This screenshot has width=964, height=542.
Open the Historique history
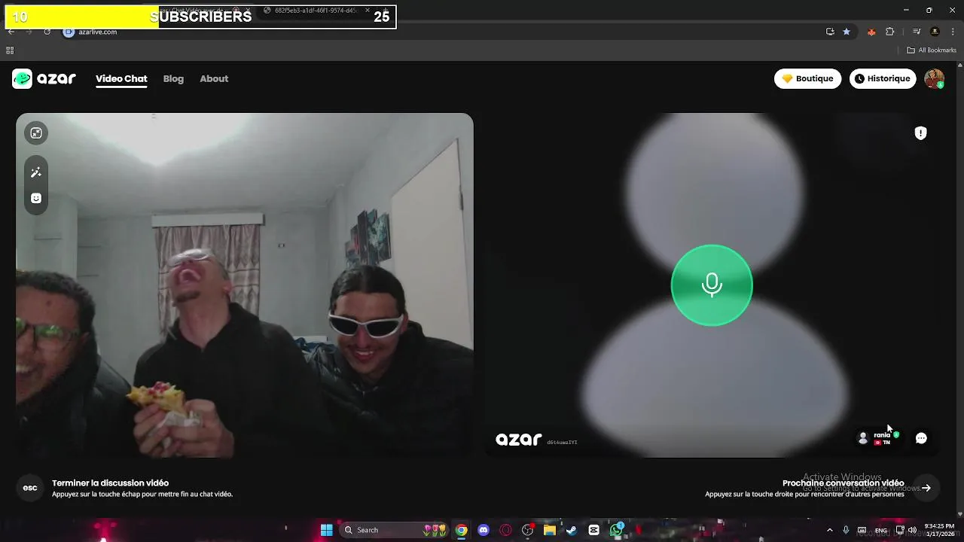882,78
